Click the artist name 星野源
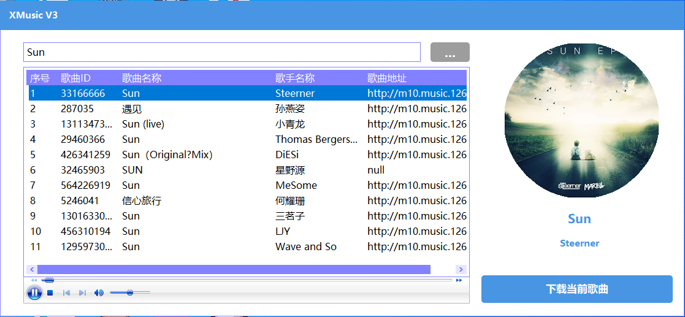The image size is (685, 317). (x=290, y=170)
